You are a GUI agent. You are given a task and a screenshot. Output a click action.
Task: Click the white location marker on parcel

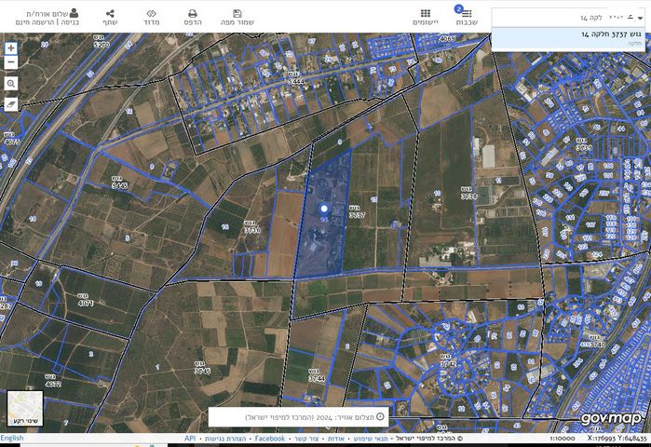[x=324, y=209]
